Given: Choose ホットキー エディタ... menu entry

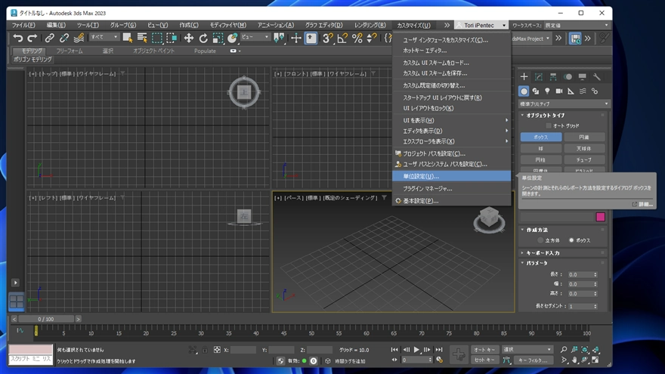Looking at the screenshot, I should pos(451,51).
